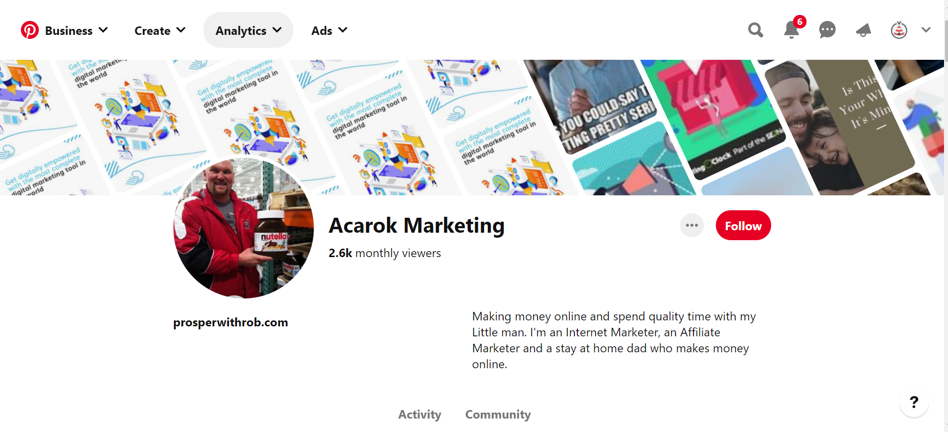Click the account avatar icon in header
948x432 pixels.
(899, 30)
